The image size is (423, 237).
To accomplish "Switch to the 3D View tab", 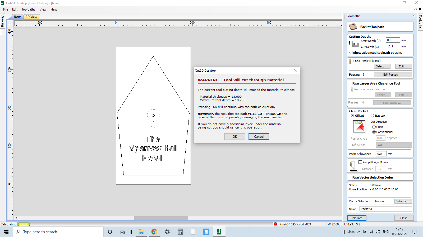I will [x=31, y=17].
